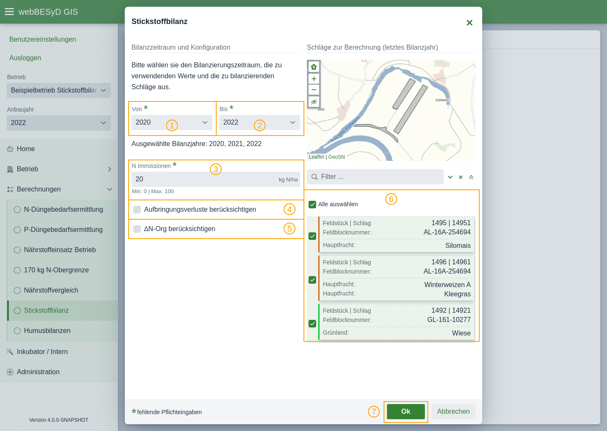Focus the Filter search field
The image size is (607, 431).
(375, 177)
